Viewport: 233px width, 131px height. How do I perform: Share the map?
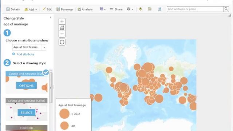click(116, 9)
